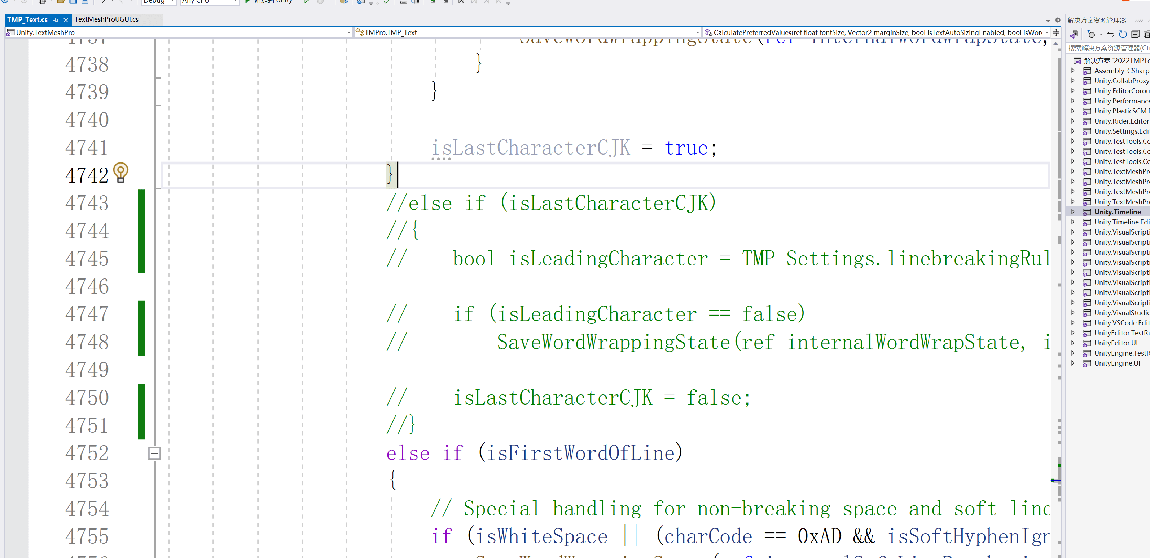Screen dimensions: 1150x558
Task: Switch to TextMeshProUGUI.cs tab
Action: coord(106,19)
